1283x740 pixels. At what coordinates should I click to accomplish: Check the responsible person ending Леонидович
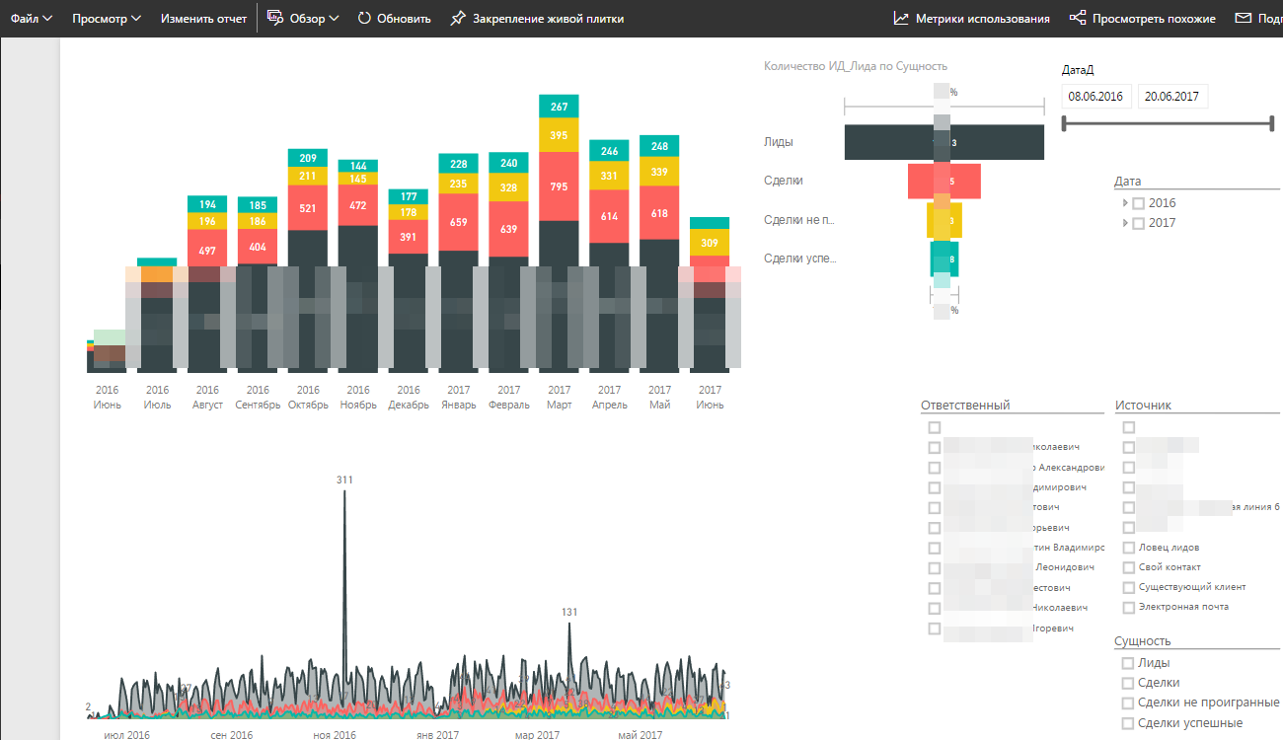pyautogui.click(x=935, y=568)
